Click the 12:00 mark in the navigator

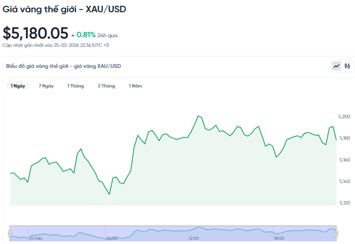click(193, 238)
